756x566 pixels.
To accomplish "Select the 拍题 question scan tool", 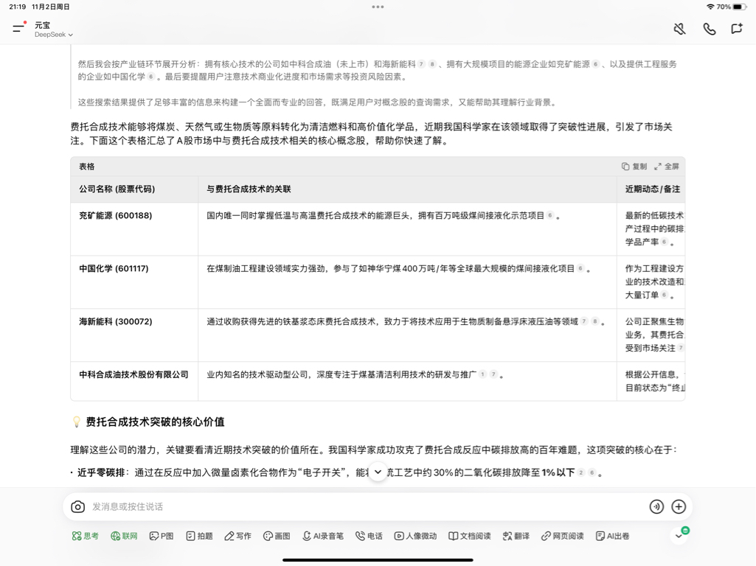I will coord(199,536).
